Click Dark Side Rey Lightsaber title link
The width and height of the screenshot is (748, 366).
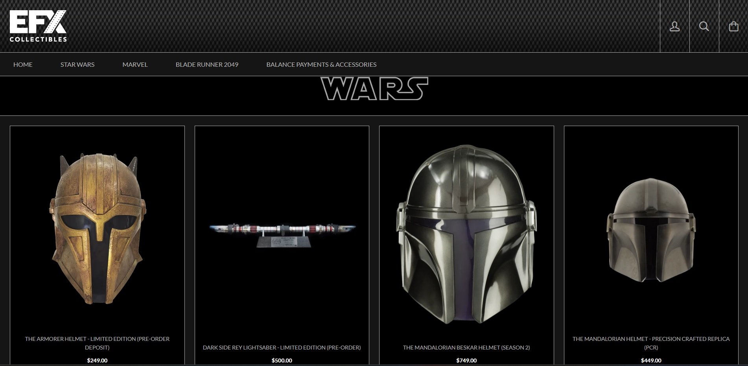[x=282, y=348]
